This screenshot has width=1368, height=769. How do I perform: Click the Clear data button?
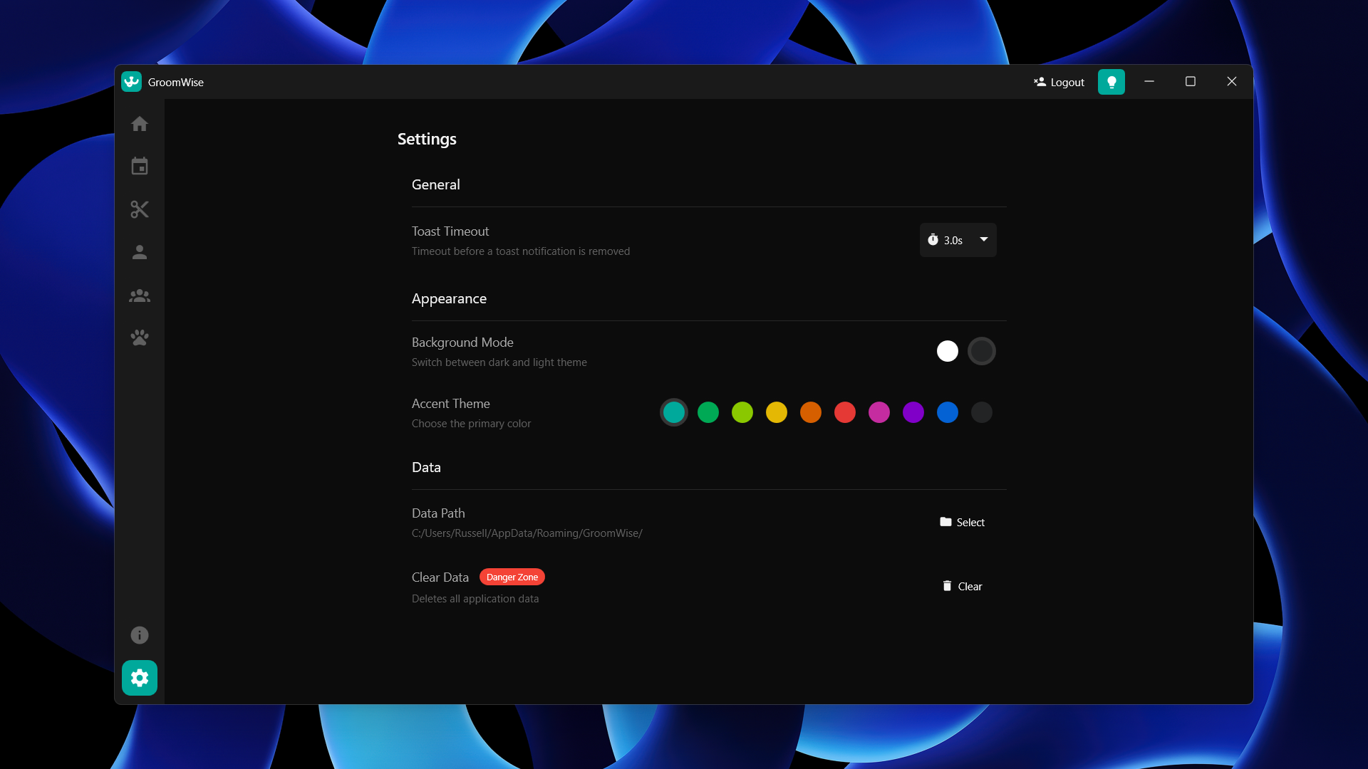[962, 586]
